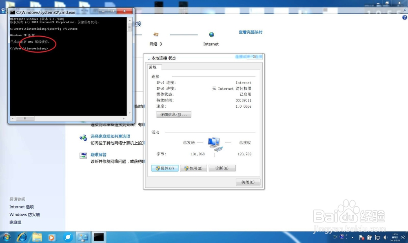
Task: Click the received bytes value 123,782
Action: tap(244, 154)
